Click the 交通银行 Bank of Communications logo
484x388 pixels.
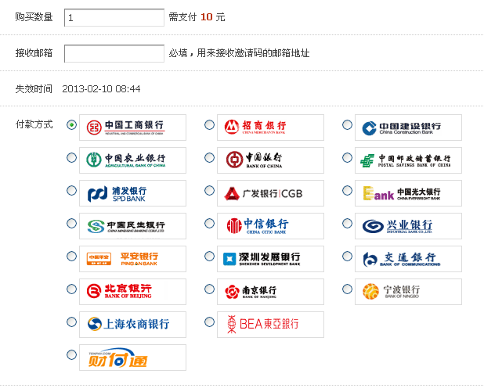[408, 259]
